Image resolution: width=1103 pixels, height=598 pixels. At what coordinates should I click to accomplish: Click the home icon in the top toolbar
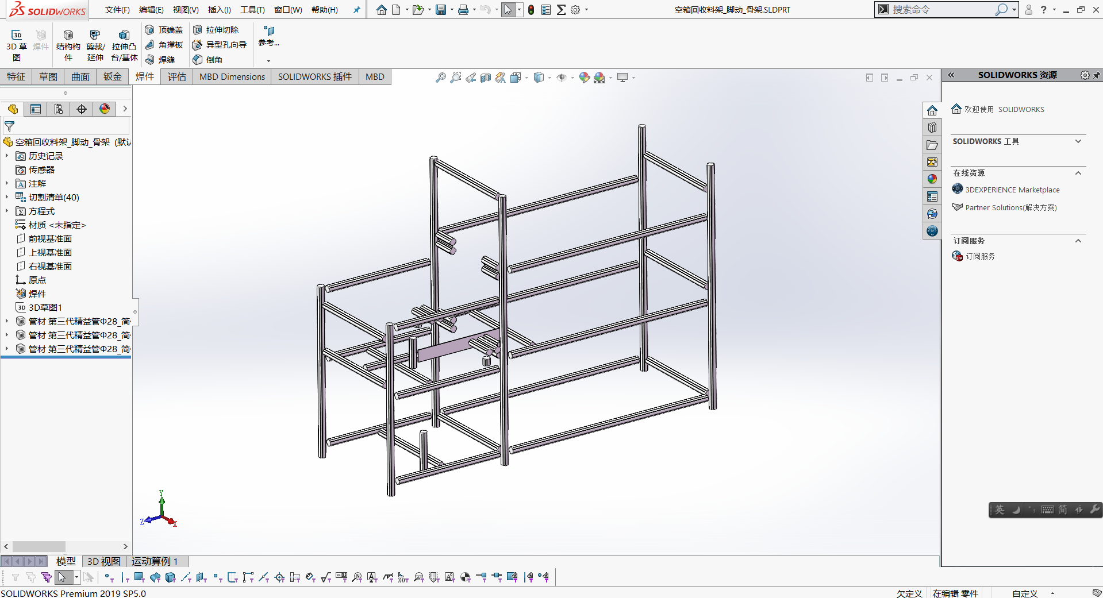pos(382,10)
